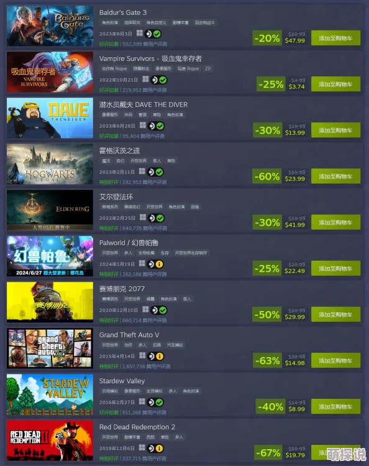The height and width of the screenshot is (466, 369).
Task: Click the -67% discount on Red Dead Redemption 2
Action: [x=268, y=453]
